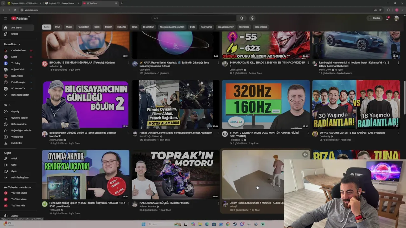Open Geçmiş history in sidebar

coord(18,111)
